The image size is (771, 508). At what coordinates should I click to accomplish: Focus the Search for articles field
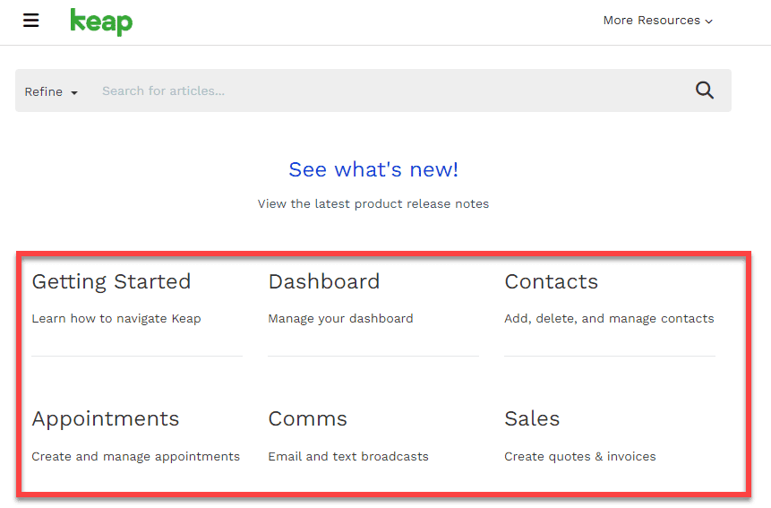point(389,91)
